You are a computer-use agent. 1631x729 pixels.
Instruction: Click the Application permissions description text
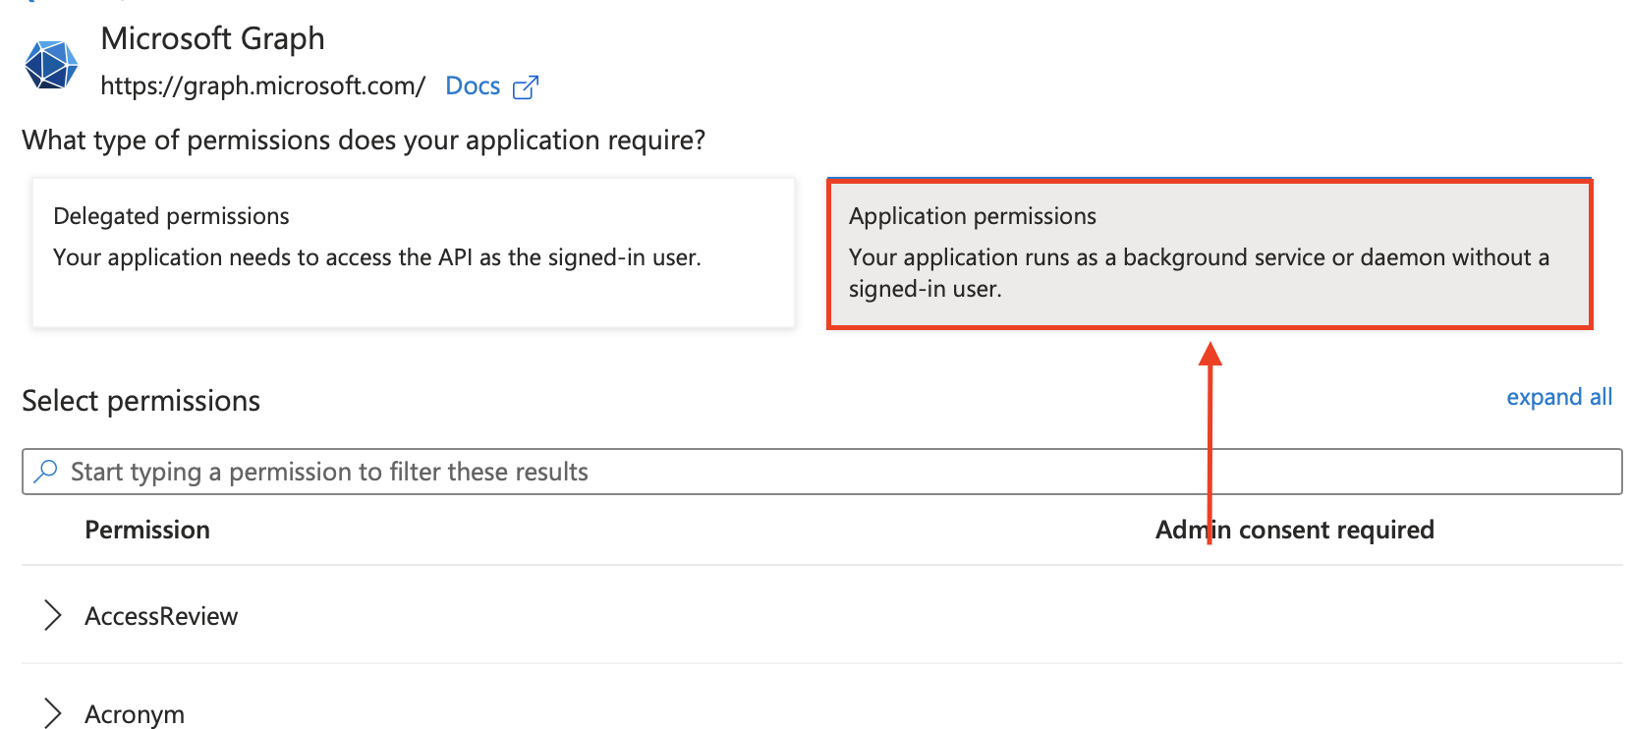(x=1199, y=273)
